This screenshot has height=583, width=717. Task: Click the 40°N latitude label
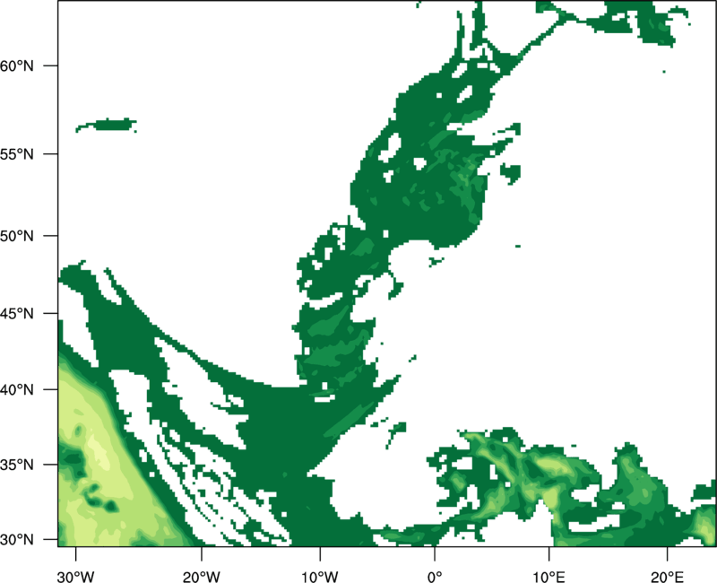tap(17, 390)
